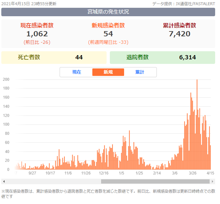
Task: Switch to the 現在 tab
Action: tap(76, 72)
